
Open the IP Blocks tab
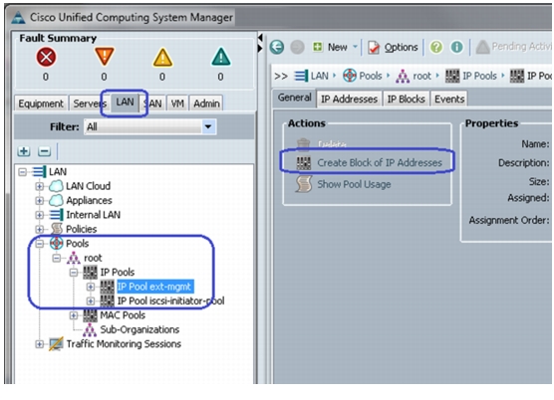pyautogui.click(x=406, y=100)
